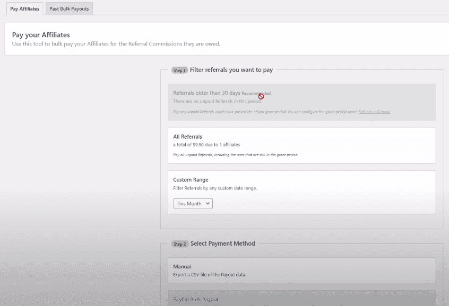Choose the All Referrals filter option

(x=301, y=145)
